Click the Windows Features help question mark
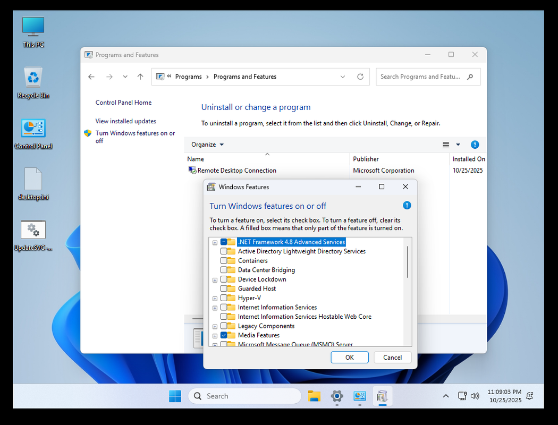 coord(407,205)
